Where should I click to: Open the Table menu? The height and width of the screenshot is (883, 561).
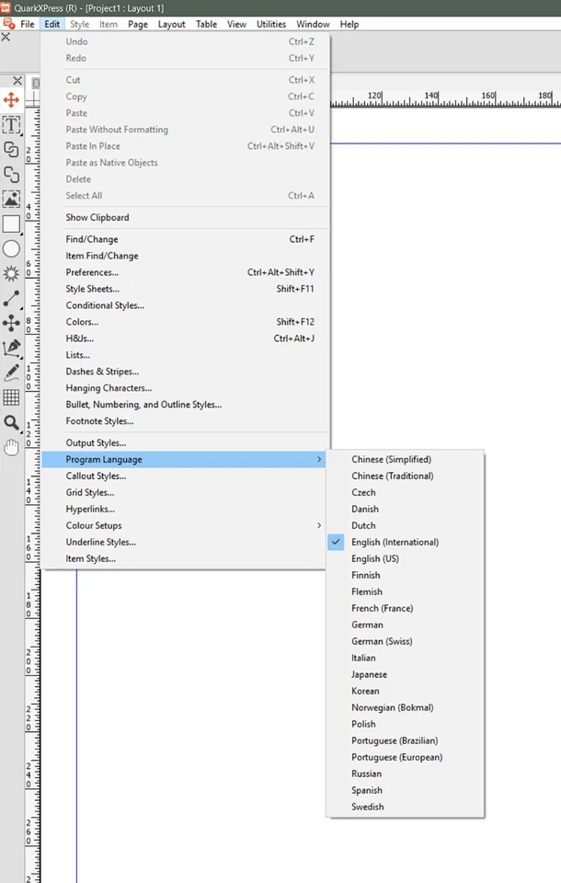(x=206, y=24)
